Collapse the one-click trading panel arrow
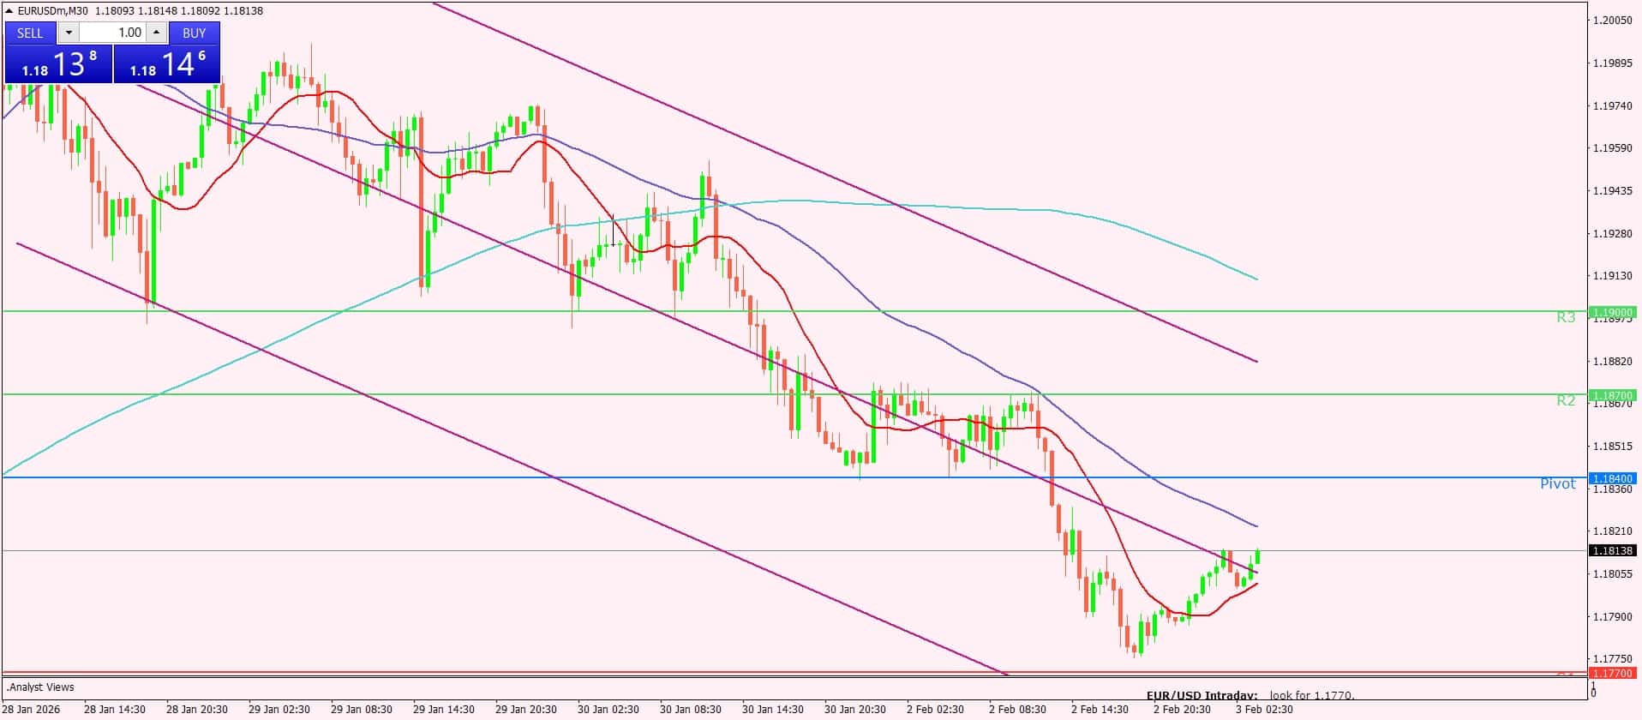The image size is (1642, 720). pos(9,11)
